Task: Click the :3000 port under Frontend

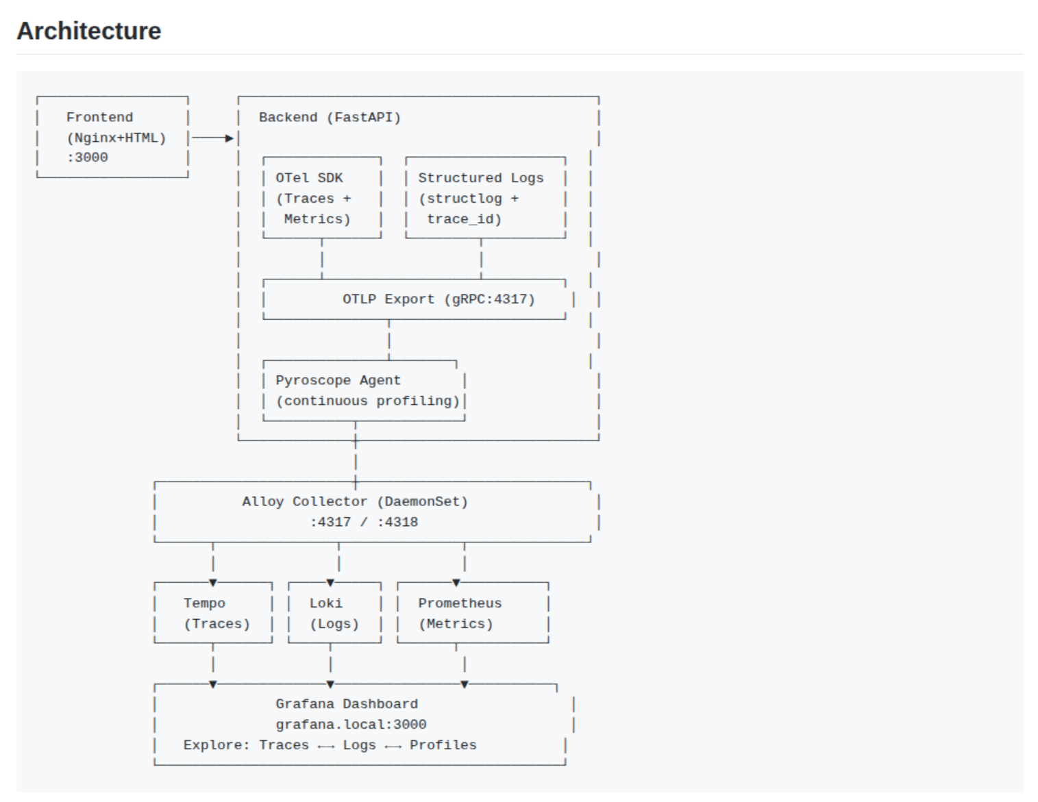Action: (87, 158)
